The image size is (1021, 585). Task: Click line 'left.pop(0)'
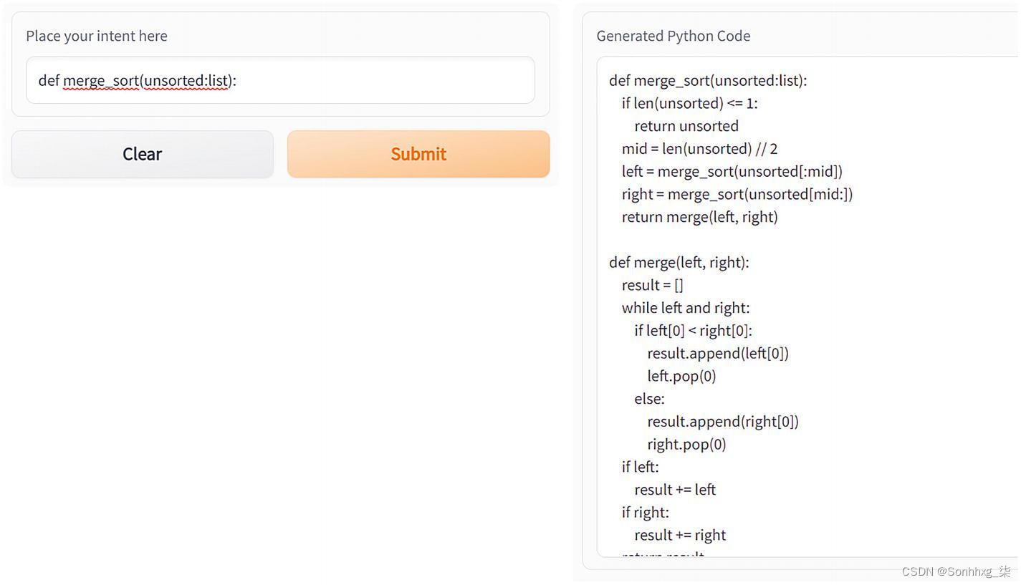coord(681,376)
